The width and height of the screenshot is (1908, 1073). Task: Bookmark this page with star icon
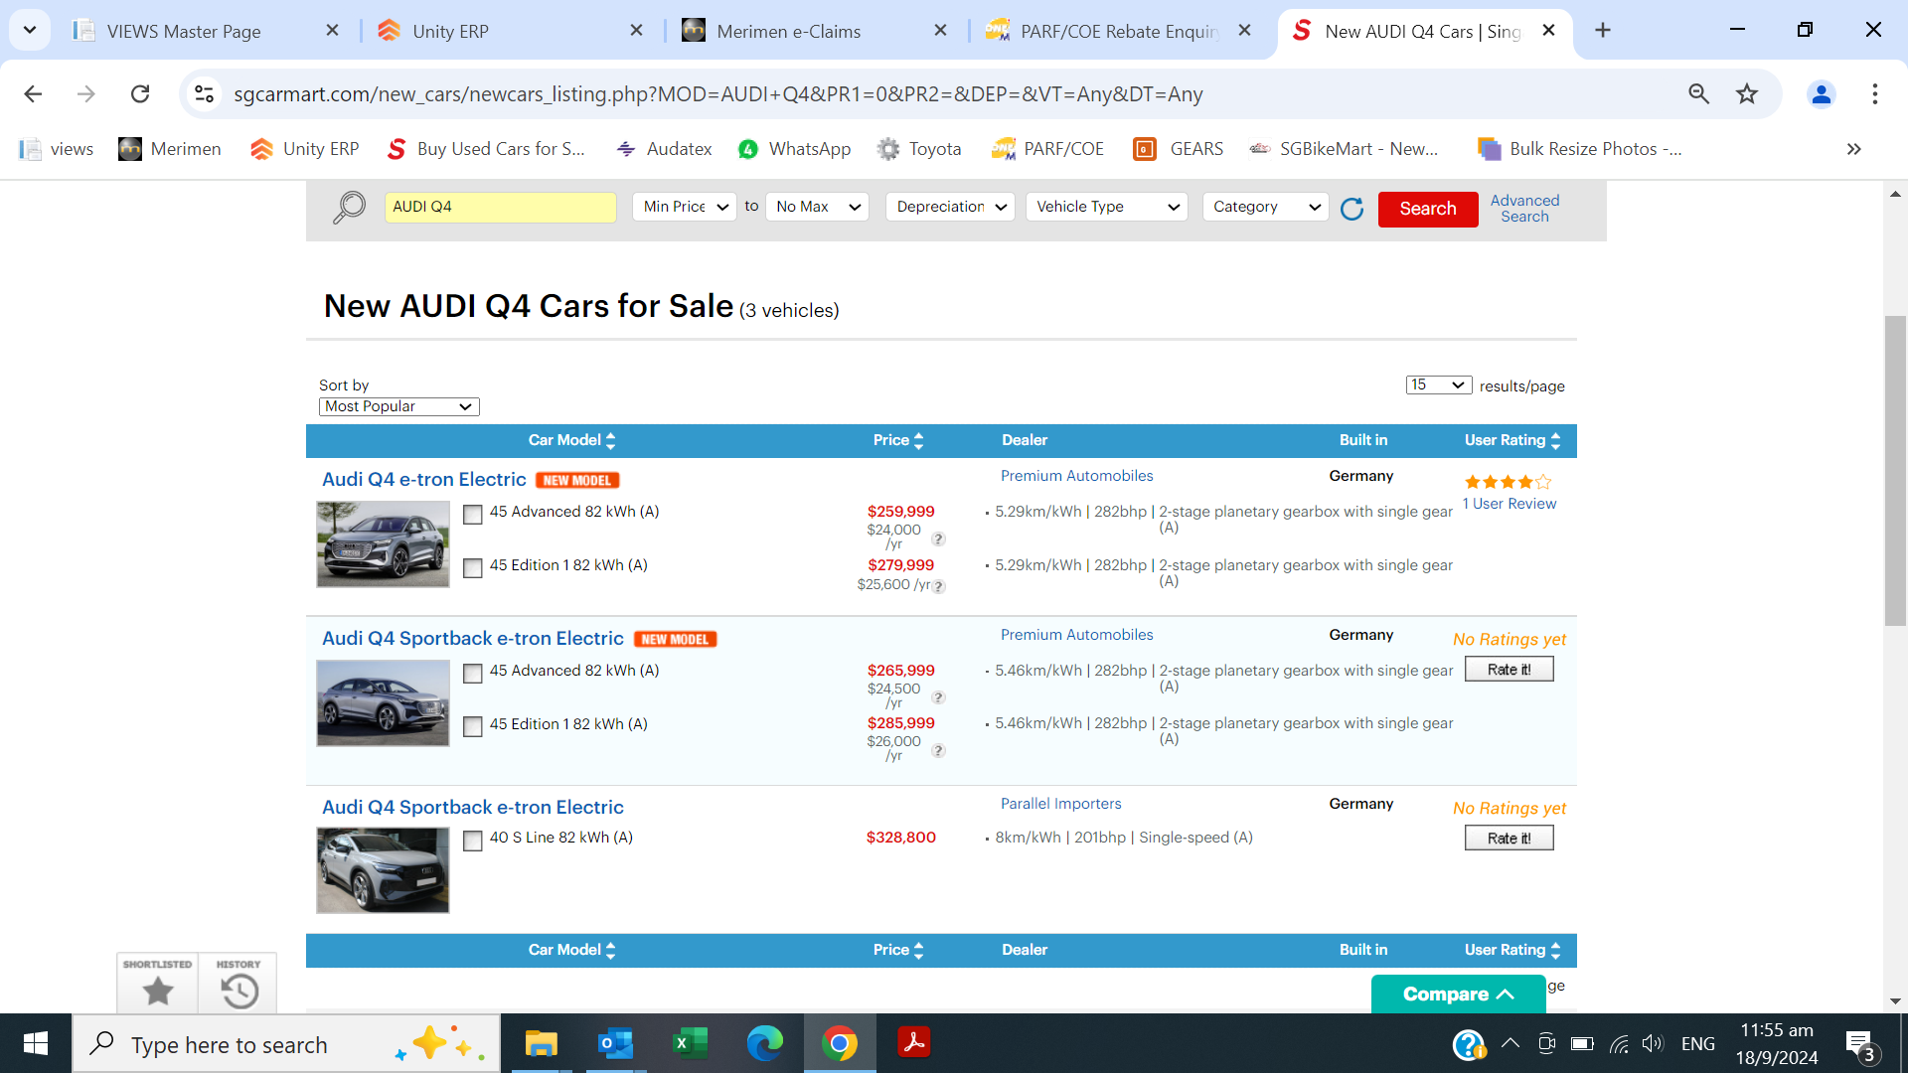pos(1747,94)
